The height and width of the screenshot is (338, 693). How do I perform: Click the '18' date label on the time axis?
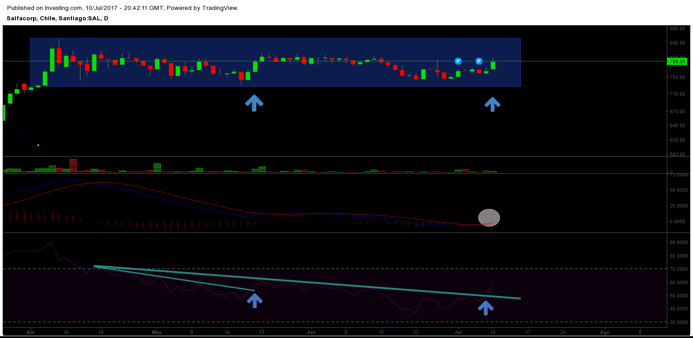[x=101, y=332]
